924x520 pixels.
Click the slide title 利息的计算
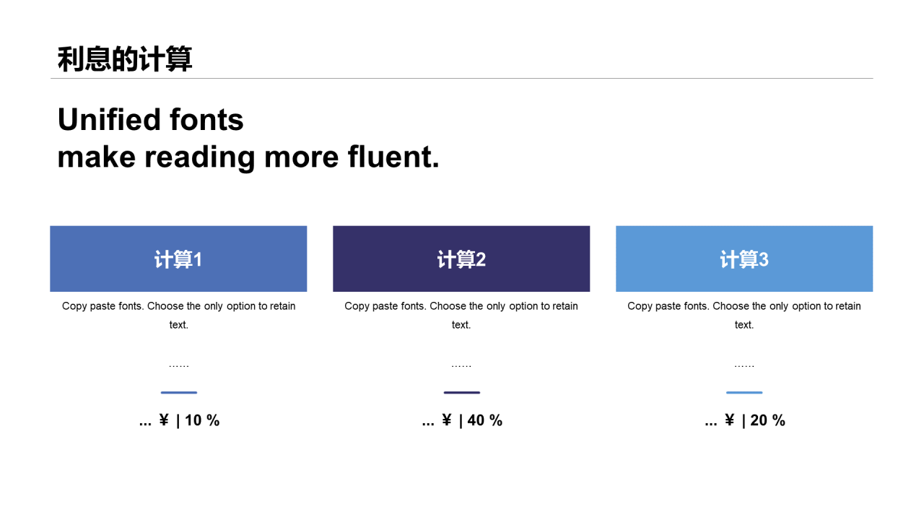(x=125, y=59)
